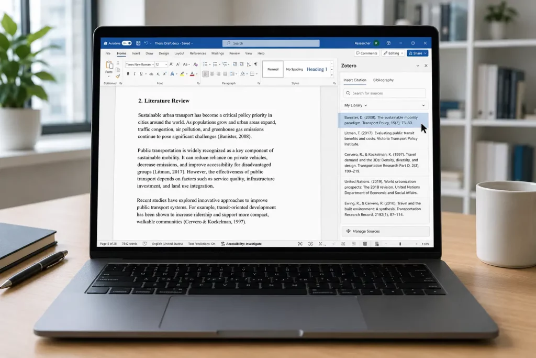536x358 pixels.
Task: Click the Shading paint bucket icon
Action: point(243,73)
